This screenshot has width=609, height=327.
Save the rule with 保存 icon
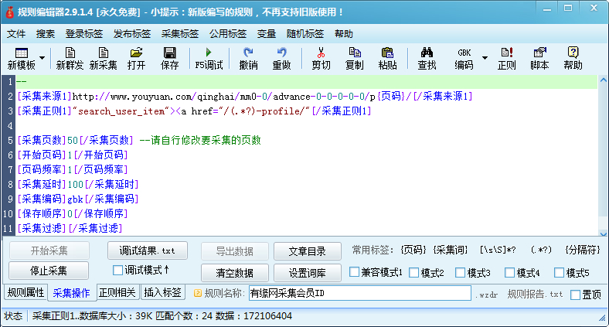tap(169, 58)
